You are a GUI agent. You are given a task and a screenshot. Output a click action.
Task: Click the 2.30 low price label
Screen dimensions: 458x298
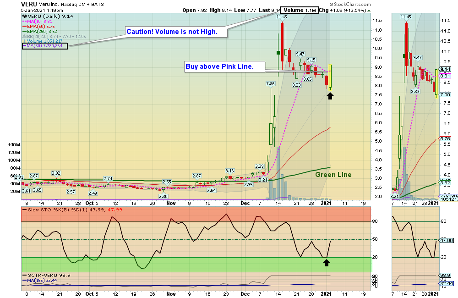click(164, 197)
